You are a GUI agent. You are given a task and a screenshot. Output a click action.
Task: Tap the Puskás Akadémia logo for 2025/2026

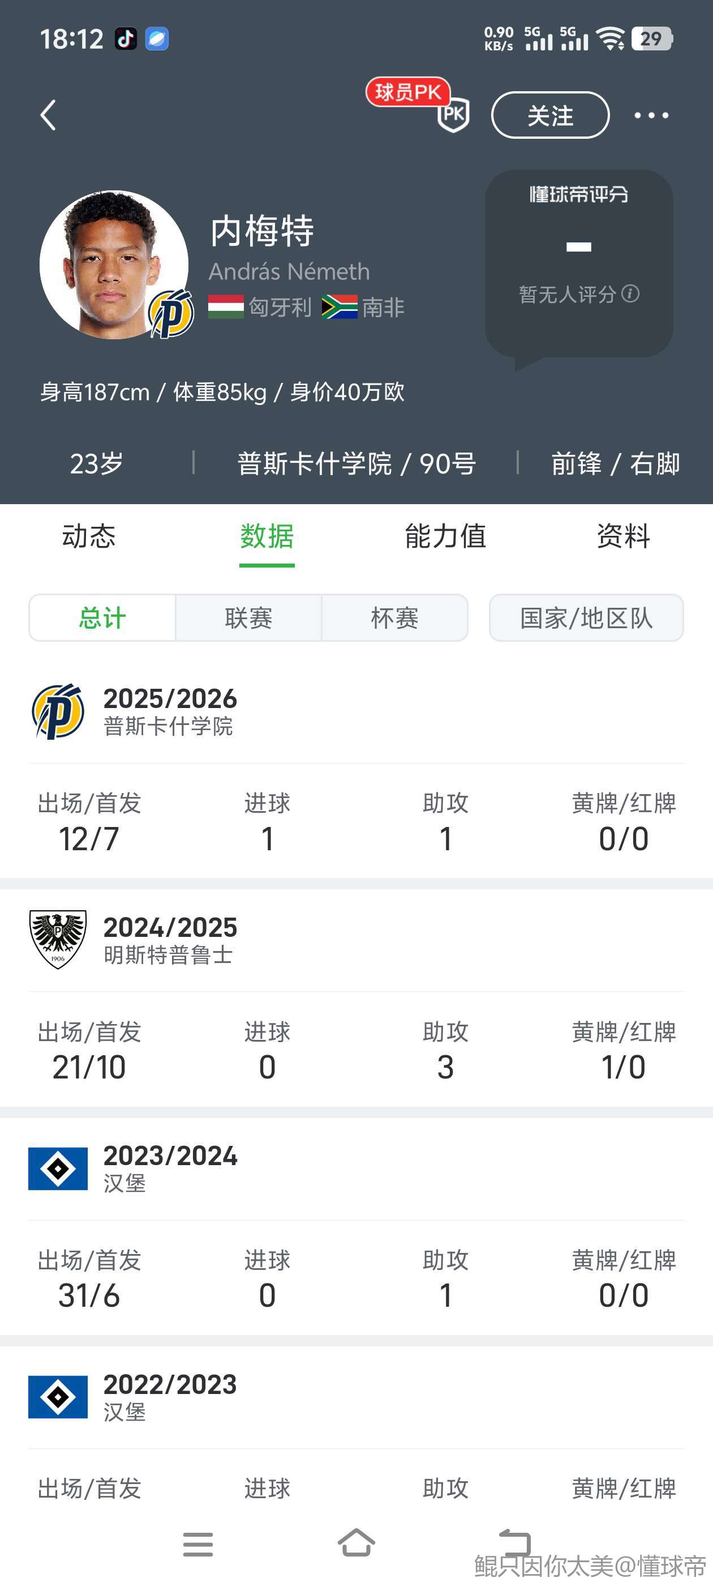tap(58, 711)
